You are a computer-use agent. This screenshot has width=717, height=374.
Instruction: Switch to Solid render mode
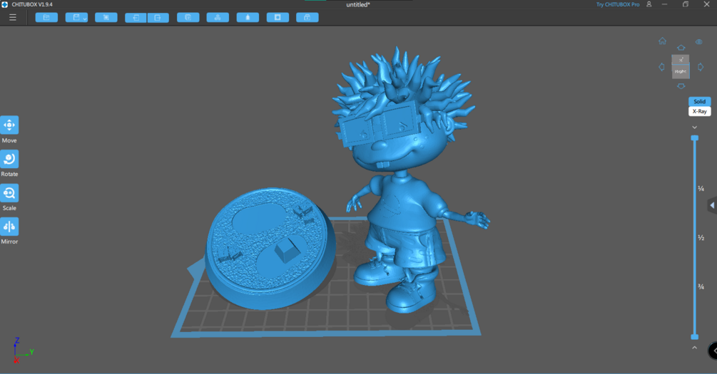tap(700, 101)
